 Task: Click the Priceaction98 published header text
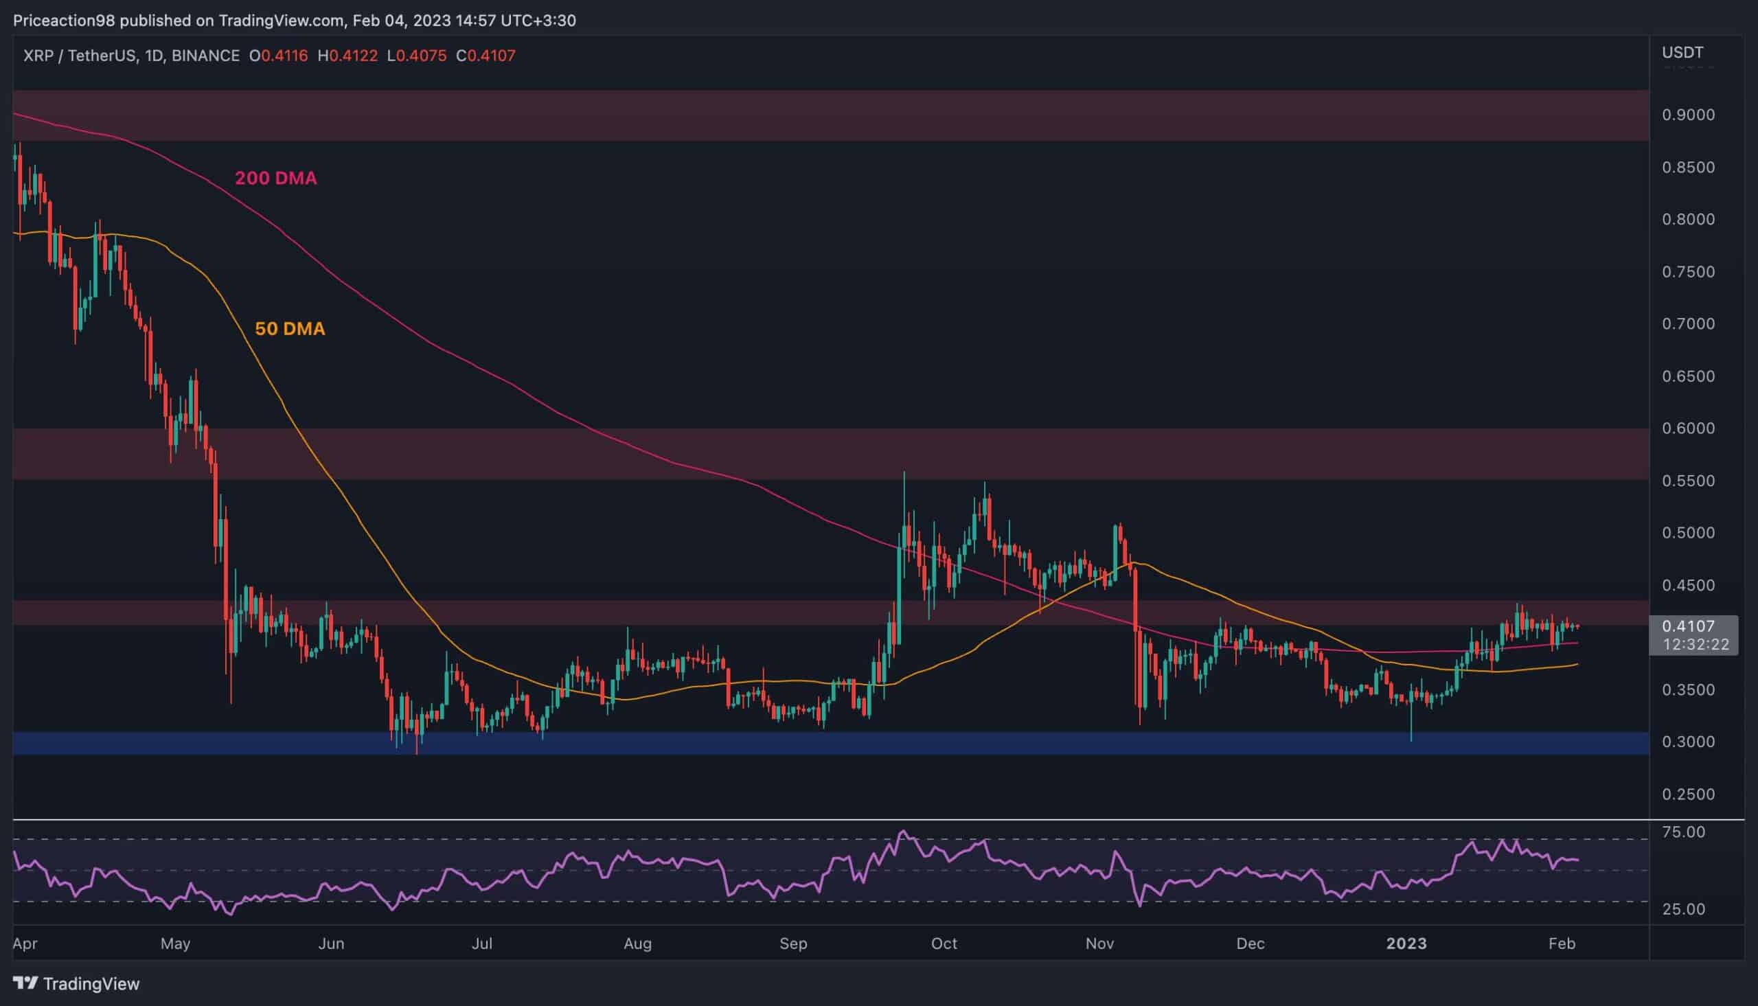tap(295, 21)
